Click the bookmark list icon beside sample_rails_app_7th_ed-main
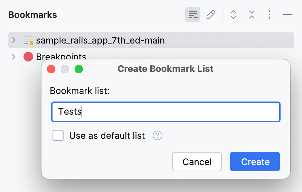This screenshot has width=302, height=192. pyautogui.click(x=28, y=40)
